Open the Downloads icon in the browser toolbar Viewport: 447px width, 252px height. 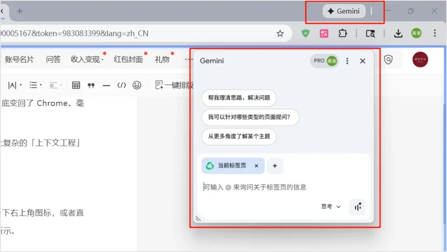[398, 33]
